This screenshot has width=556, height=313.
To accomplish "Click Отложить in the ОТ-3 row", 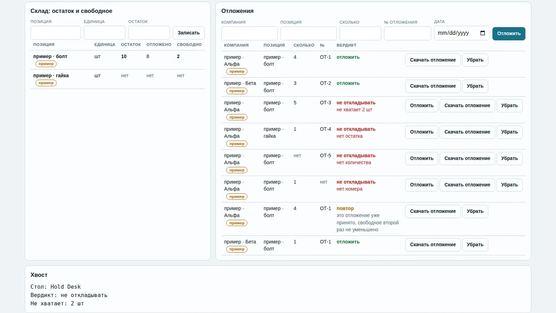I will point(422,106).
